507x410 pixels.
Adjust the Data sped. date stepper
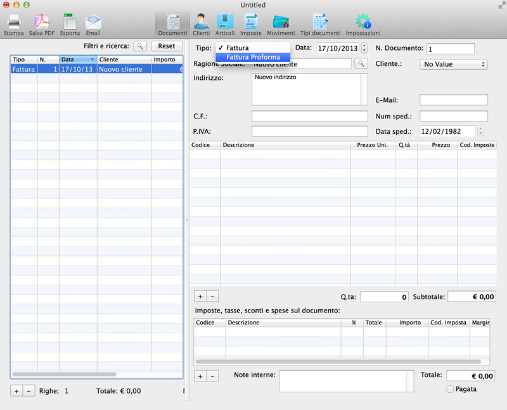point(480,131)
